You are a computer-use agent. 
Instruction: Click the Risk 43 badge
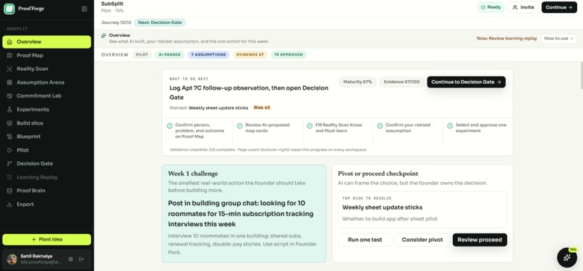[x=262, y=108]
